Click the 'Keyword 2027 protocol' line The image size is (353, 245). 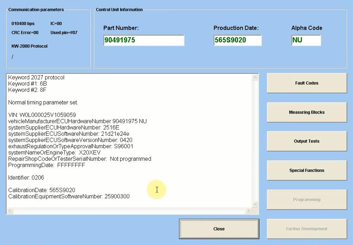pos(36,77)
